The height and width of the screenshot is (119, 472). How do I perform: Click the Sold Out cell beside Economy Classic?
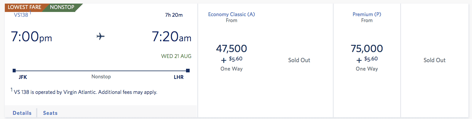(x=299, y=60)
